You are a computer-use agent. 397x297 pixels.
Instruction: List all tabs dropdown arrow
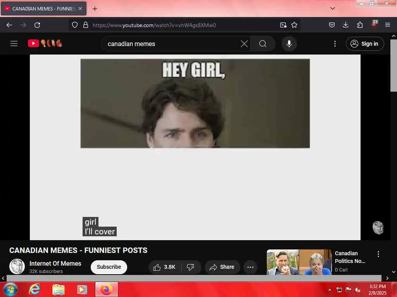[x=333, y=9]
